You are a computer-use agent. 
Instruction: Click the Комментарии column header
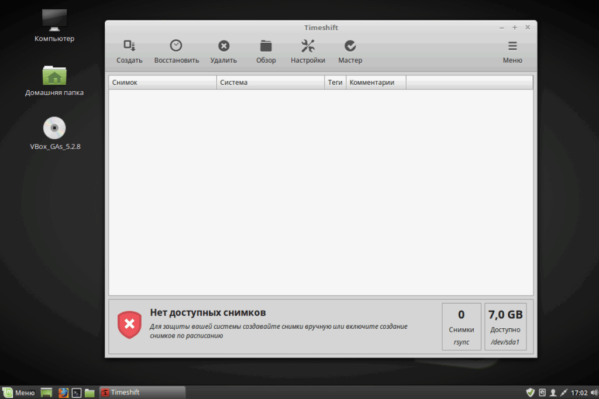376,82
